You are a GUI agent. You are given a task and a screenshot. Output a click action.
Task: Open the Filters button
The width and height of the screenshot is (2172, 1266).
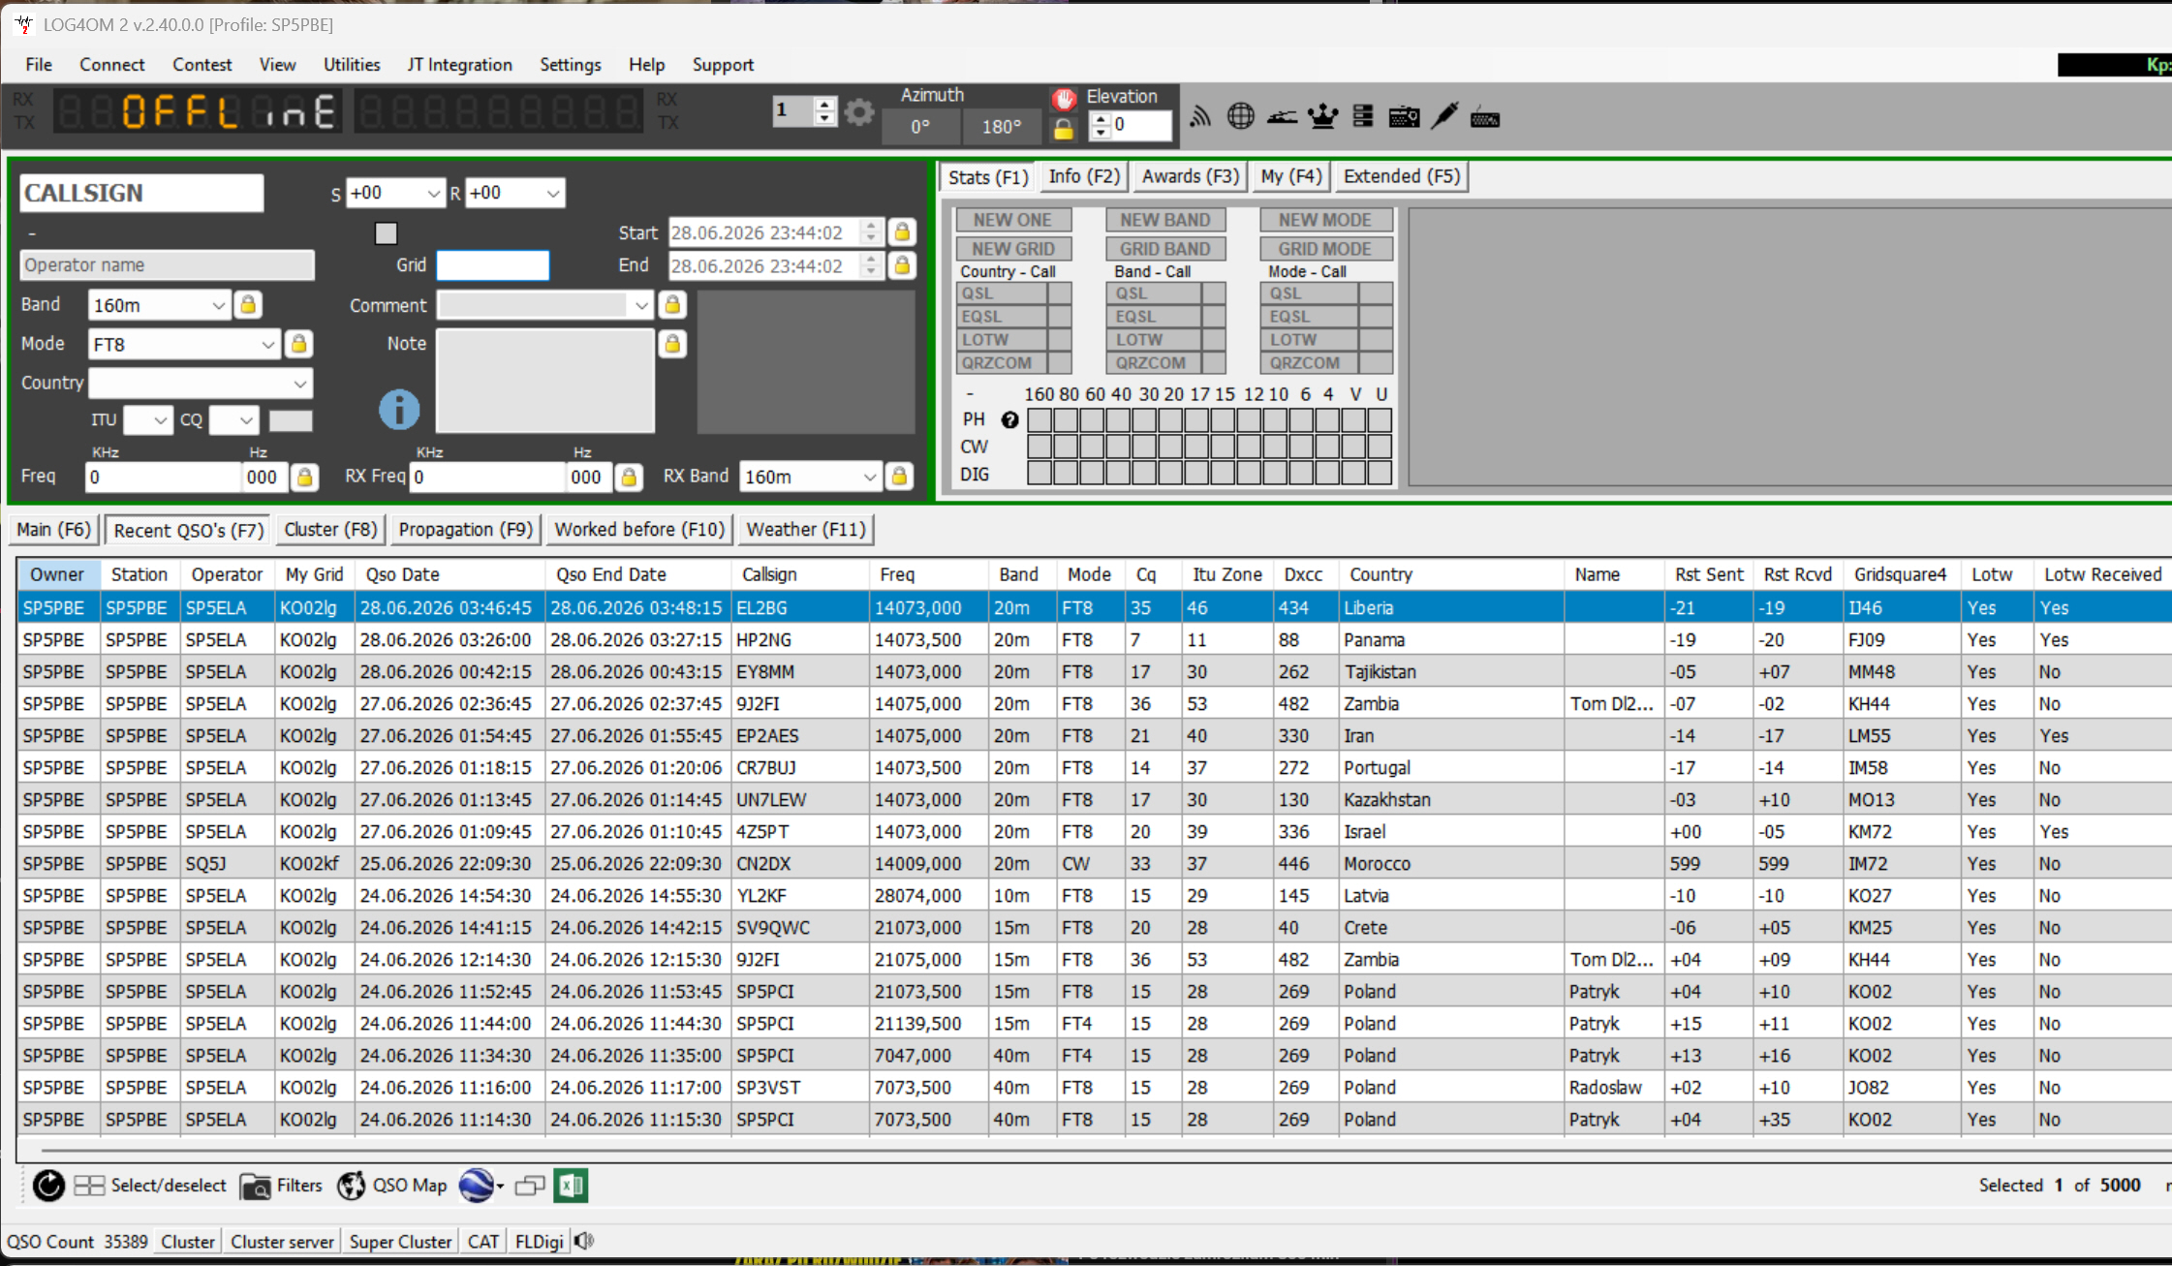(281, 1186)
